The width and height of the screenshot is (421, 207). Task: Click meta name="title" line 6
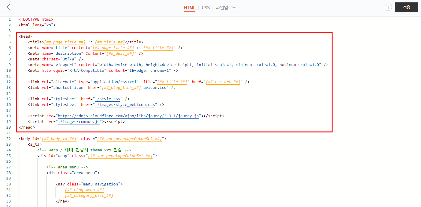coord(105,48)
